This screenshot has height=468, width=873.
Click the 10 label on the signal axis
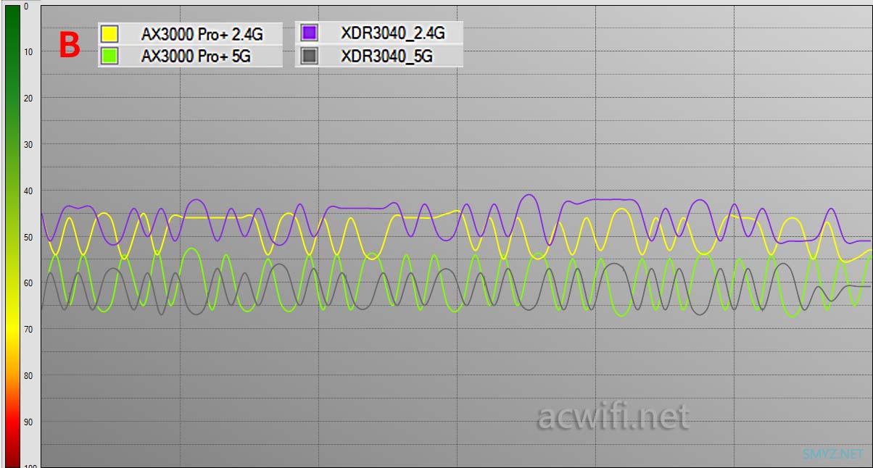coord(28,51)
